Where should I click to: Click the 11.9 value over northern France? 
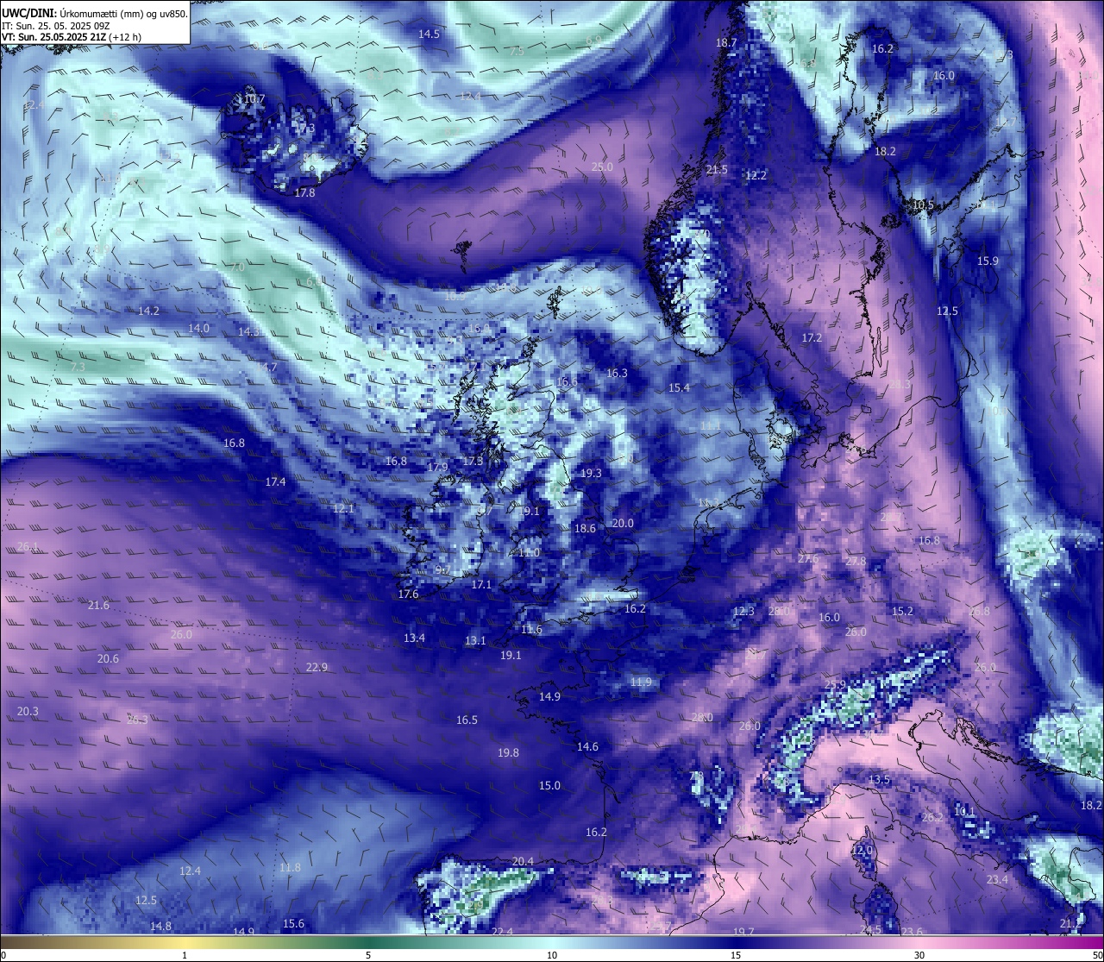click(x=641, y=682)
